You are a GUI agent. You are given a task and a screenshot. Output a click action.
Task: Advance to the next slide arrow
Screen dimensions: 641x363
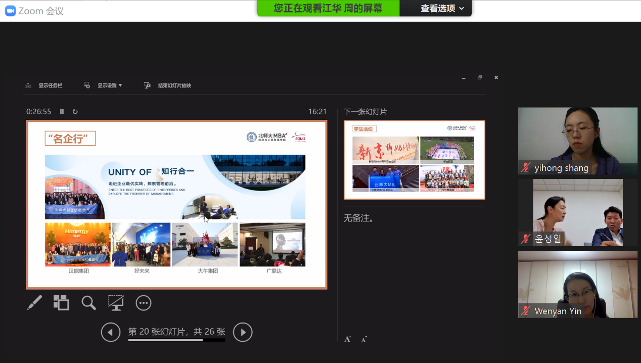click(243, 332)
